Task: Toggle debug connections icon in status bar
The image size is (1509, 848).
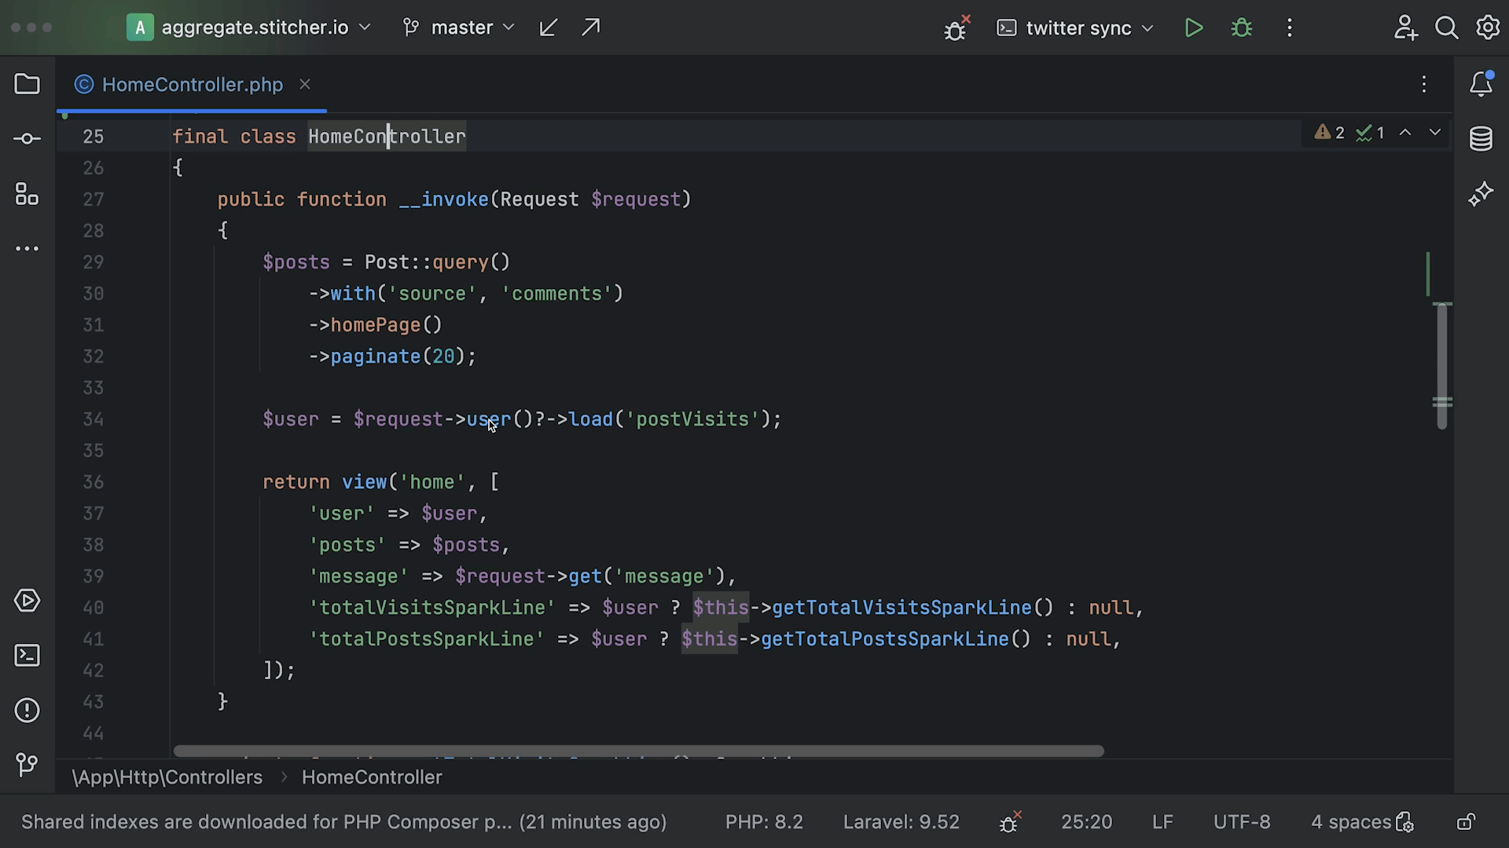Action: coord(1009,822)
